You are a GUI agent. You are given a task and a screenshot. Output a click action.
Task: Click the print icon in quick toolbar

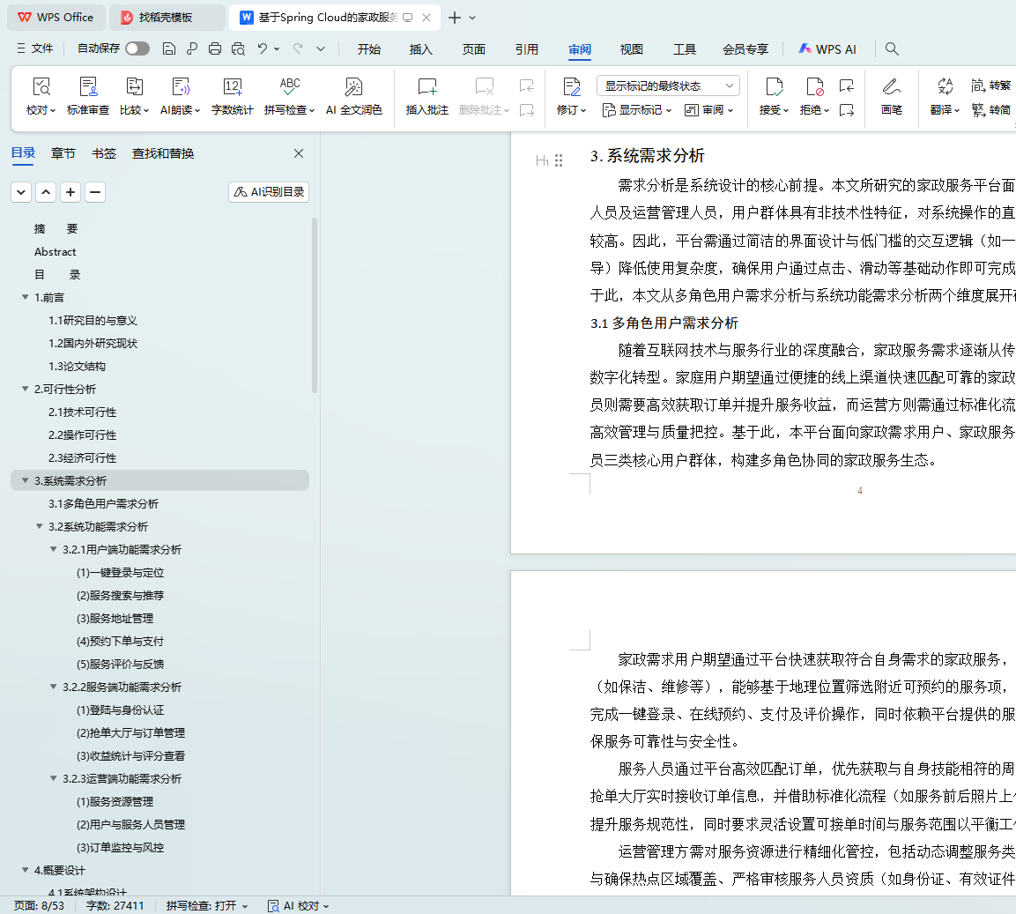[x=215, y=48]
